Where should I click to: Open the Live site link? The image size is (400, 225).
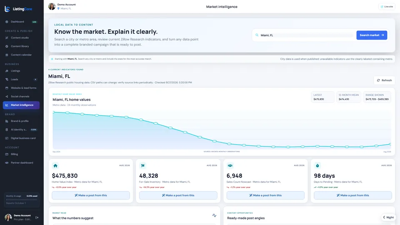tap(387, 7)
